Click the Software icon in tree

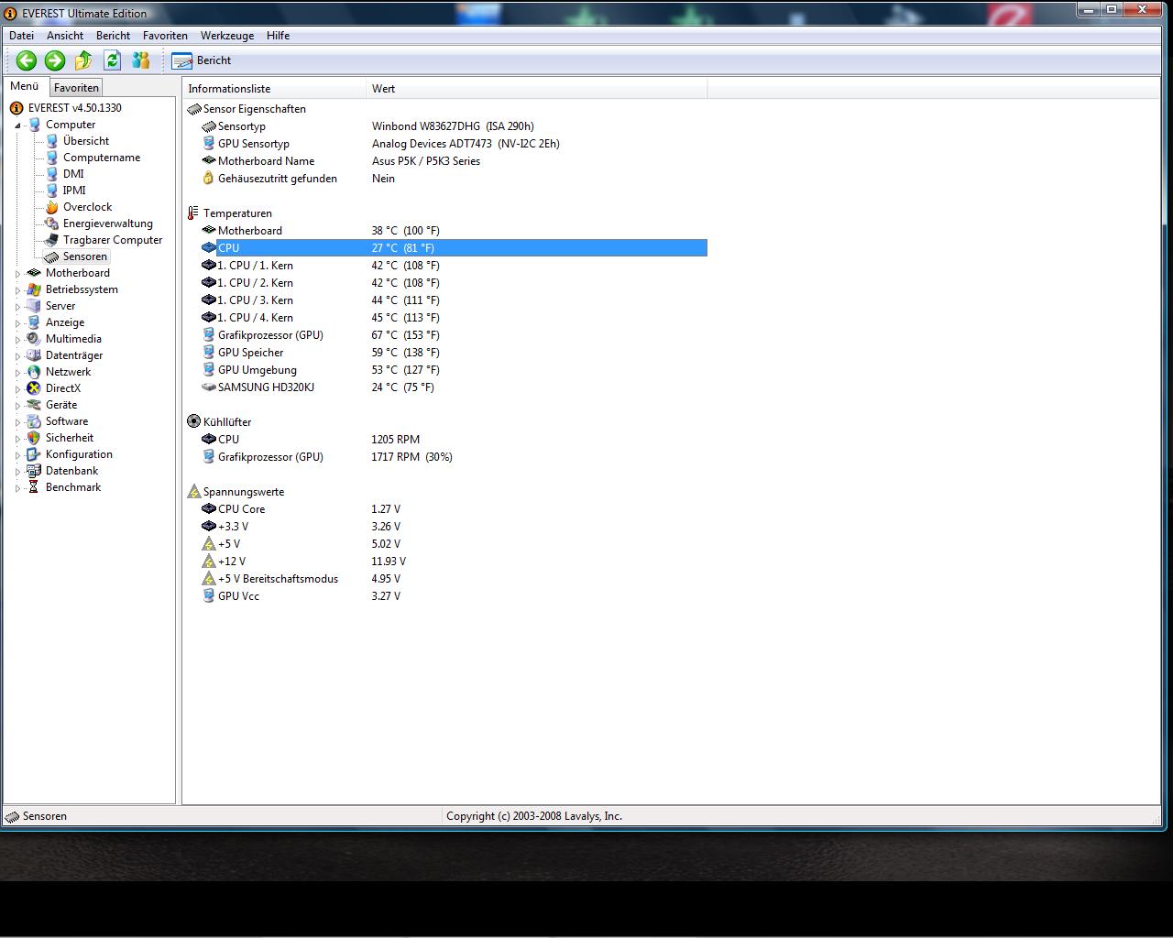(x=34, y=421)
